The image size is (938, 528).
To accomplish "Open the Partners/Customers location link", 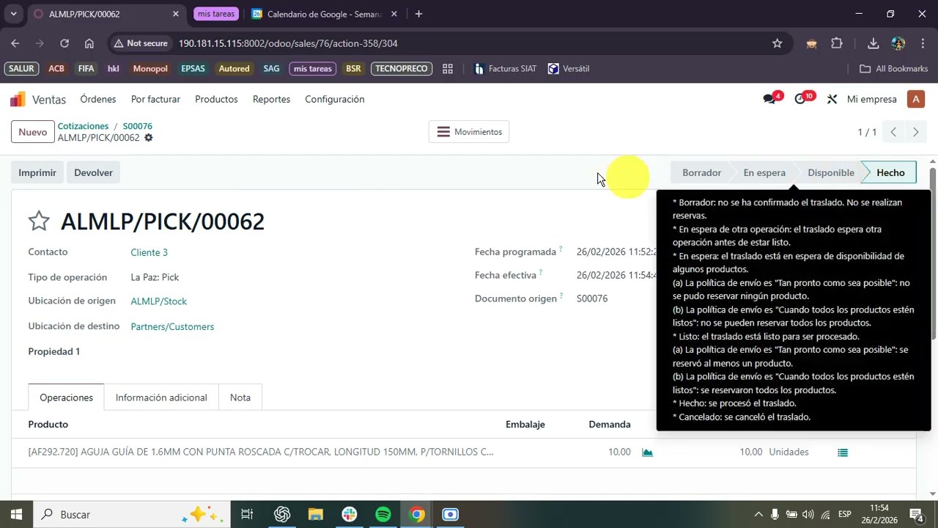I will point(172,327).
